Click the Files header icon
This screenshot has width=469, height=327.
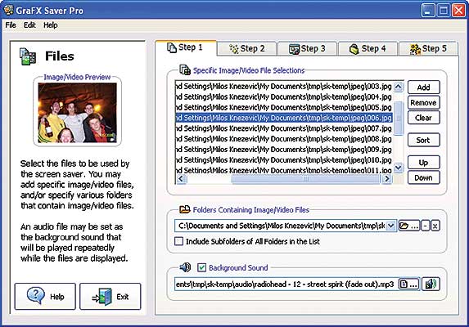(x=28, y=56)
